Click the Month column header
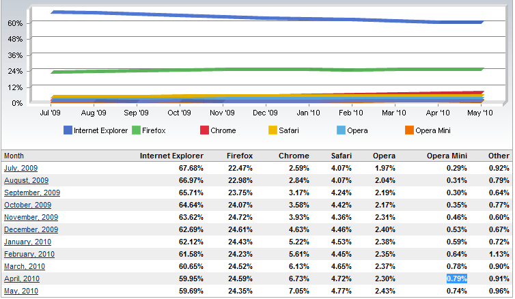 [x=14, y=156]
